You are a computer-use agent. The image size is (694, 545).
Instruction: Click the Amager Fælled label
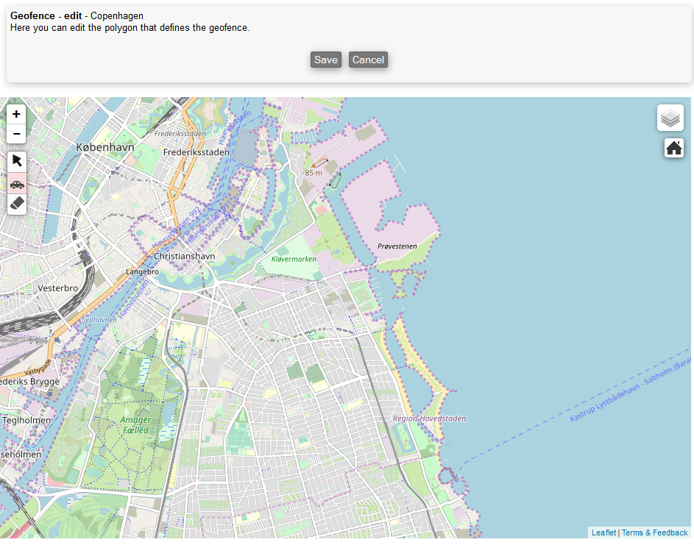[x=135, y=424]
